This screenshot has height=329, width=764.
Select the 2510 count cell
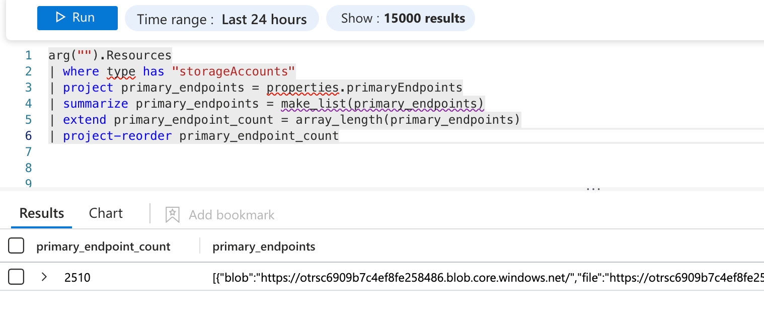point(78,277)
